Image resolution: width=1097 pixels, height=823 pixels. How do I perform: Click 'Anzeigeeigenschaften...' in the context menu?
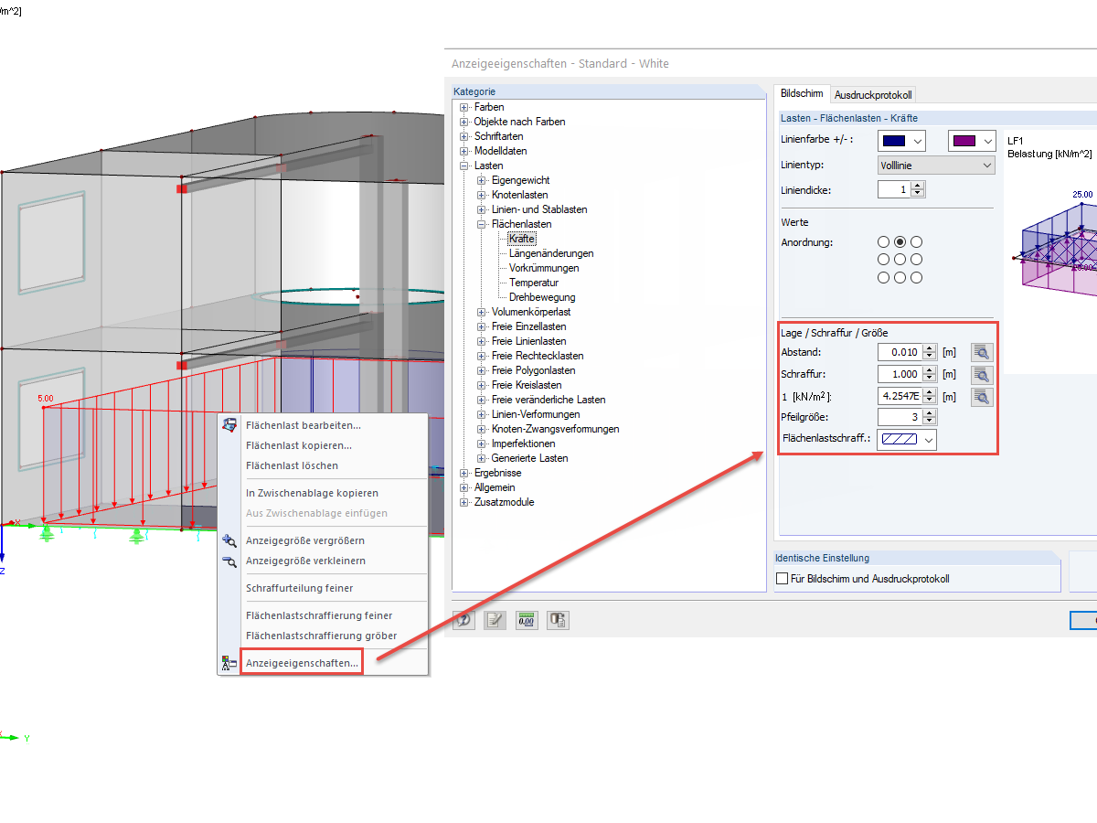pos(302,661)
